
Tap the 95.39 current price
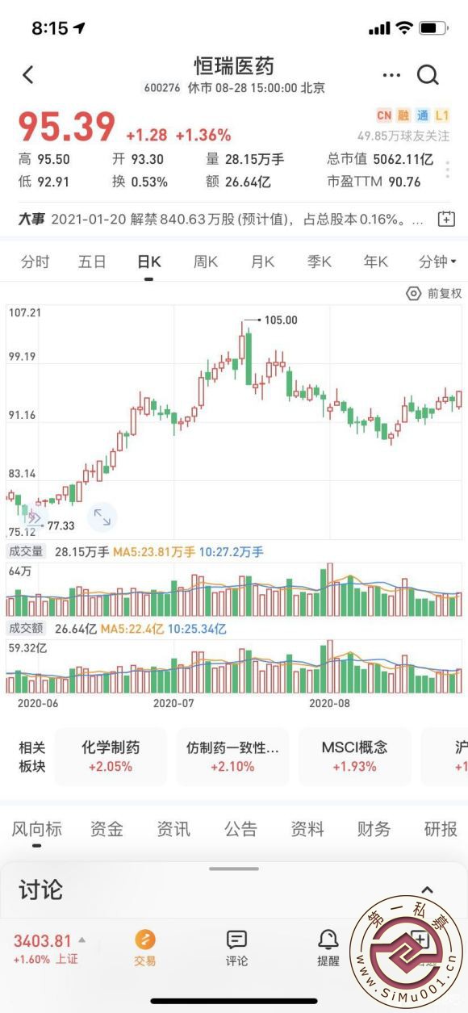click(67, 127)
